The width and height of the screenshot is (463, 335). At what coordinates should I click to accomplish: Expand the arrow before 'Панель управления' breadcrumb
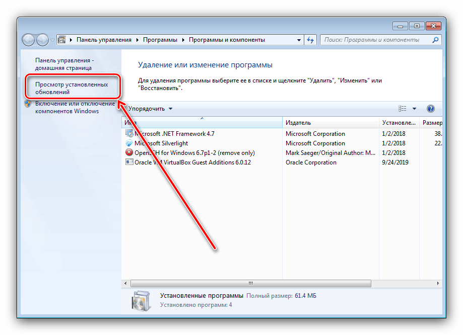pos(71,40)
